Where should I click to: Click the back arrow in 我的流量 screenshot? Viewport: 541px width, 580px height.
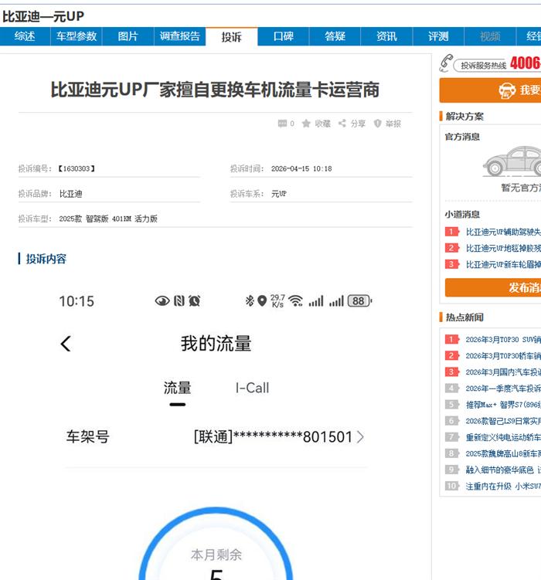[x=66, y=344]
